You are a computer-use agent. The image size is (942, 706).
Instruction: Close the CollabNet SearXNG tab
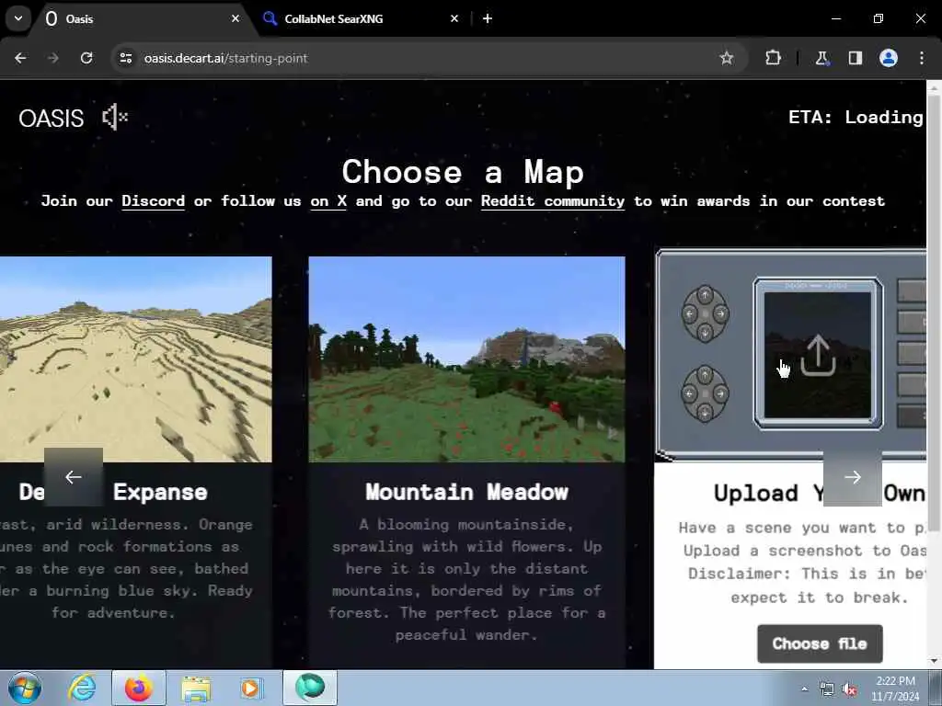(454, 18)
